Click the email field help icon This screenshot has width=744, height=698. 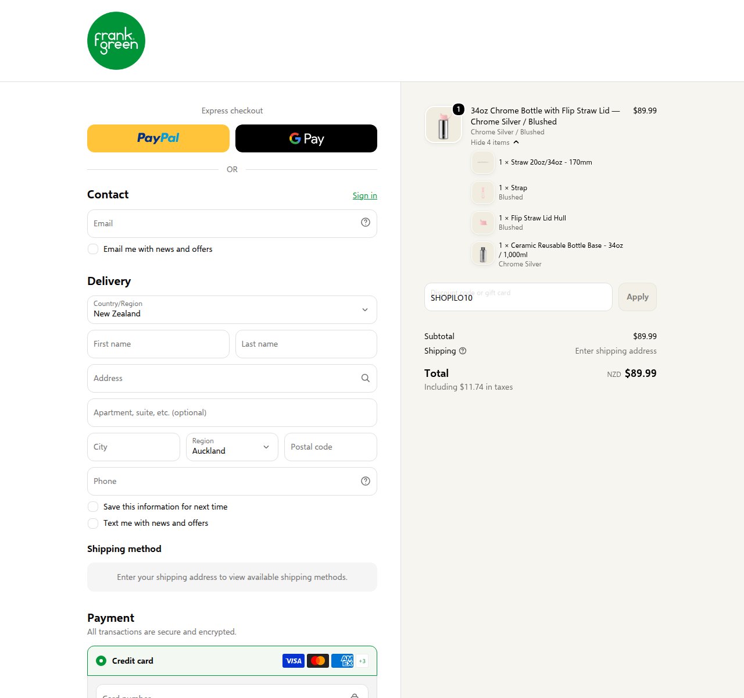(x=366, y=222)
